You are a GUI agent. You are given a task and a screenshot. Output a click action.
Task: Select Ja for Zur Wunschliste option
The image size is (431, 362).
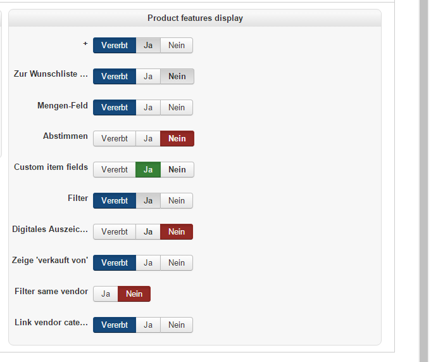[x=148, y=77]
